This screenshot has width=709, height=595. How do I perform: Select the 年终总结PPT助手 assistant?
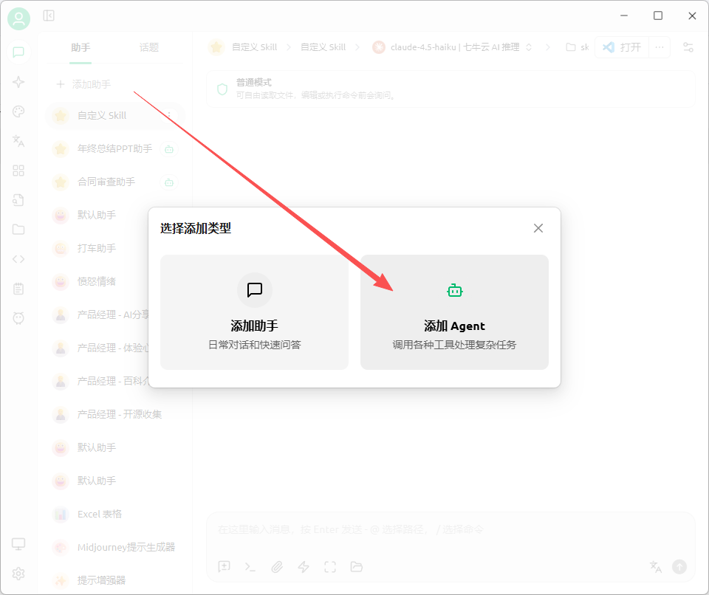[x=114, y=148]
